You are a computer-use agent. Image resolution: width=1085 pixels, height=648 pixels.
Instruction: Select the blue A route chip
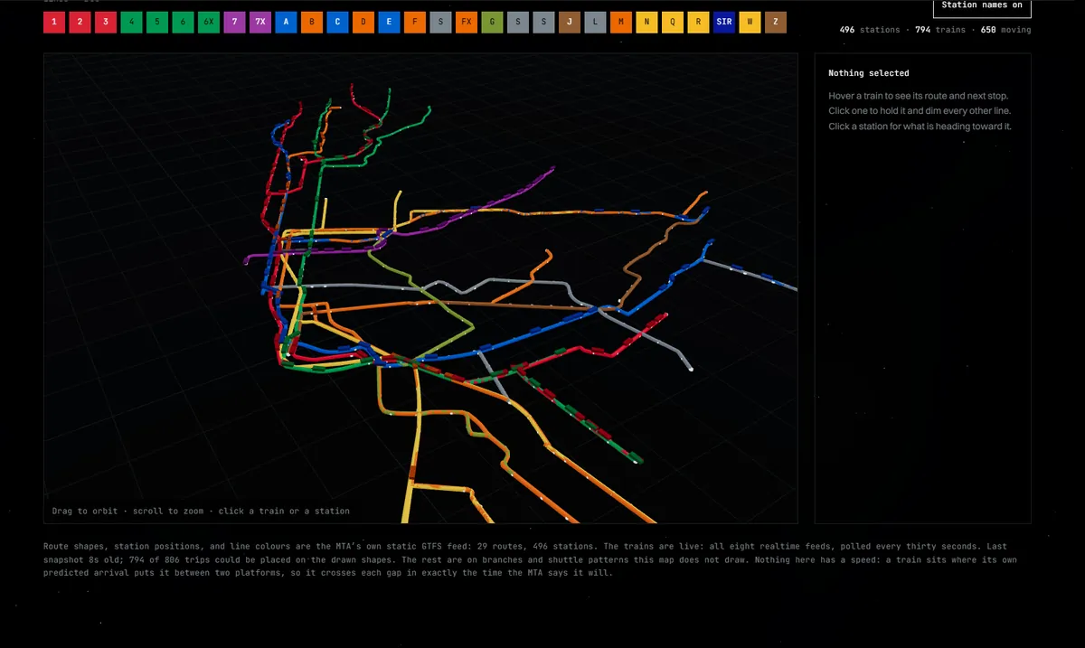(286, 23)
